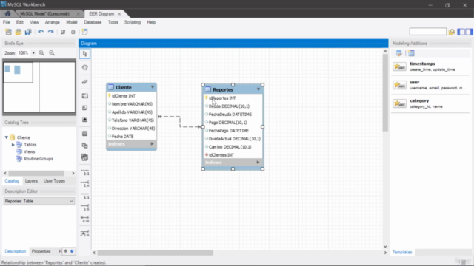Click the diagram horizontal scrollbar
This screenshot has height=266, width=474.
click(155, 253)
